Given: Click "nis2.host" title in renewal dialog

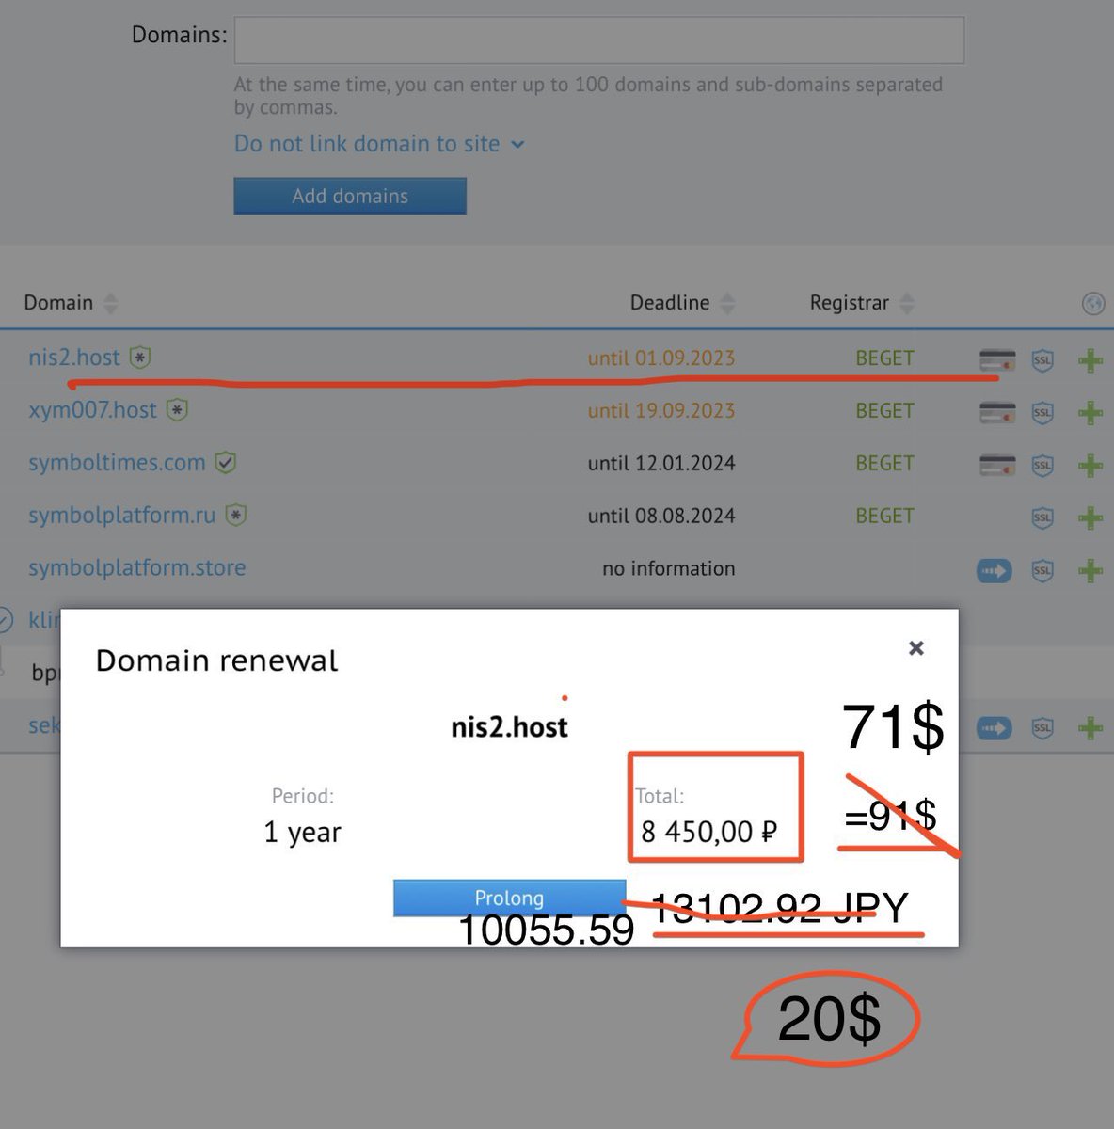Looking at the screenshot, I should (x=509, y=727).
